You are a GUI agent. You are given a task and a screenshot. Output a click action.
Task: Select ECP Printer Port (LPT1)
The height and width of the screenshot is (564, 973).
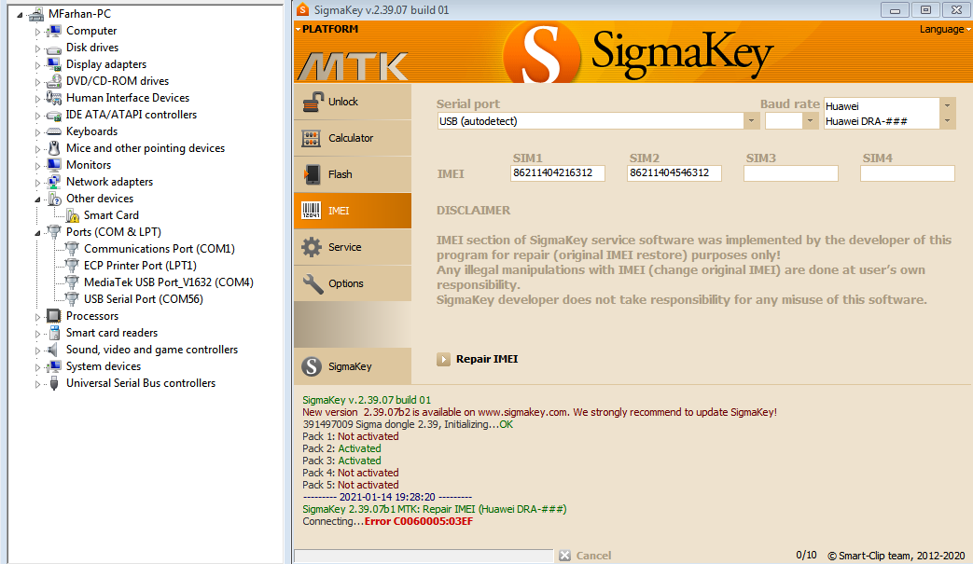[140, 266]
